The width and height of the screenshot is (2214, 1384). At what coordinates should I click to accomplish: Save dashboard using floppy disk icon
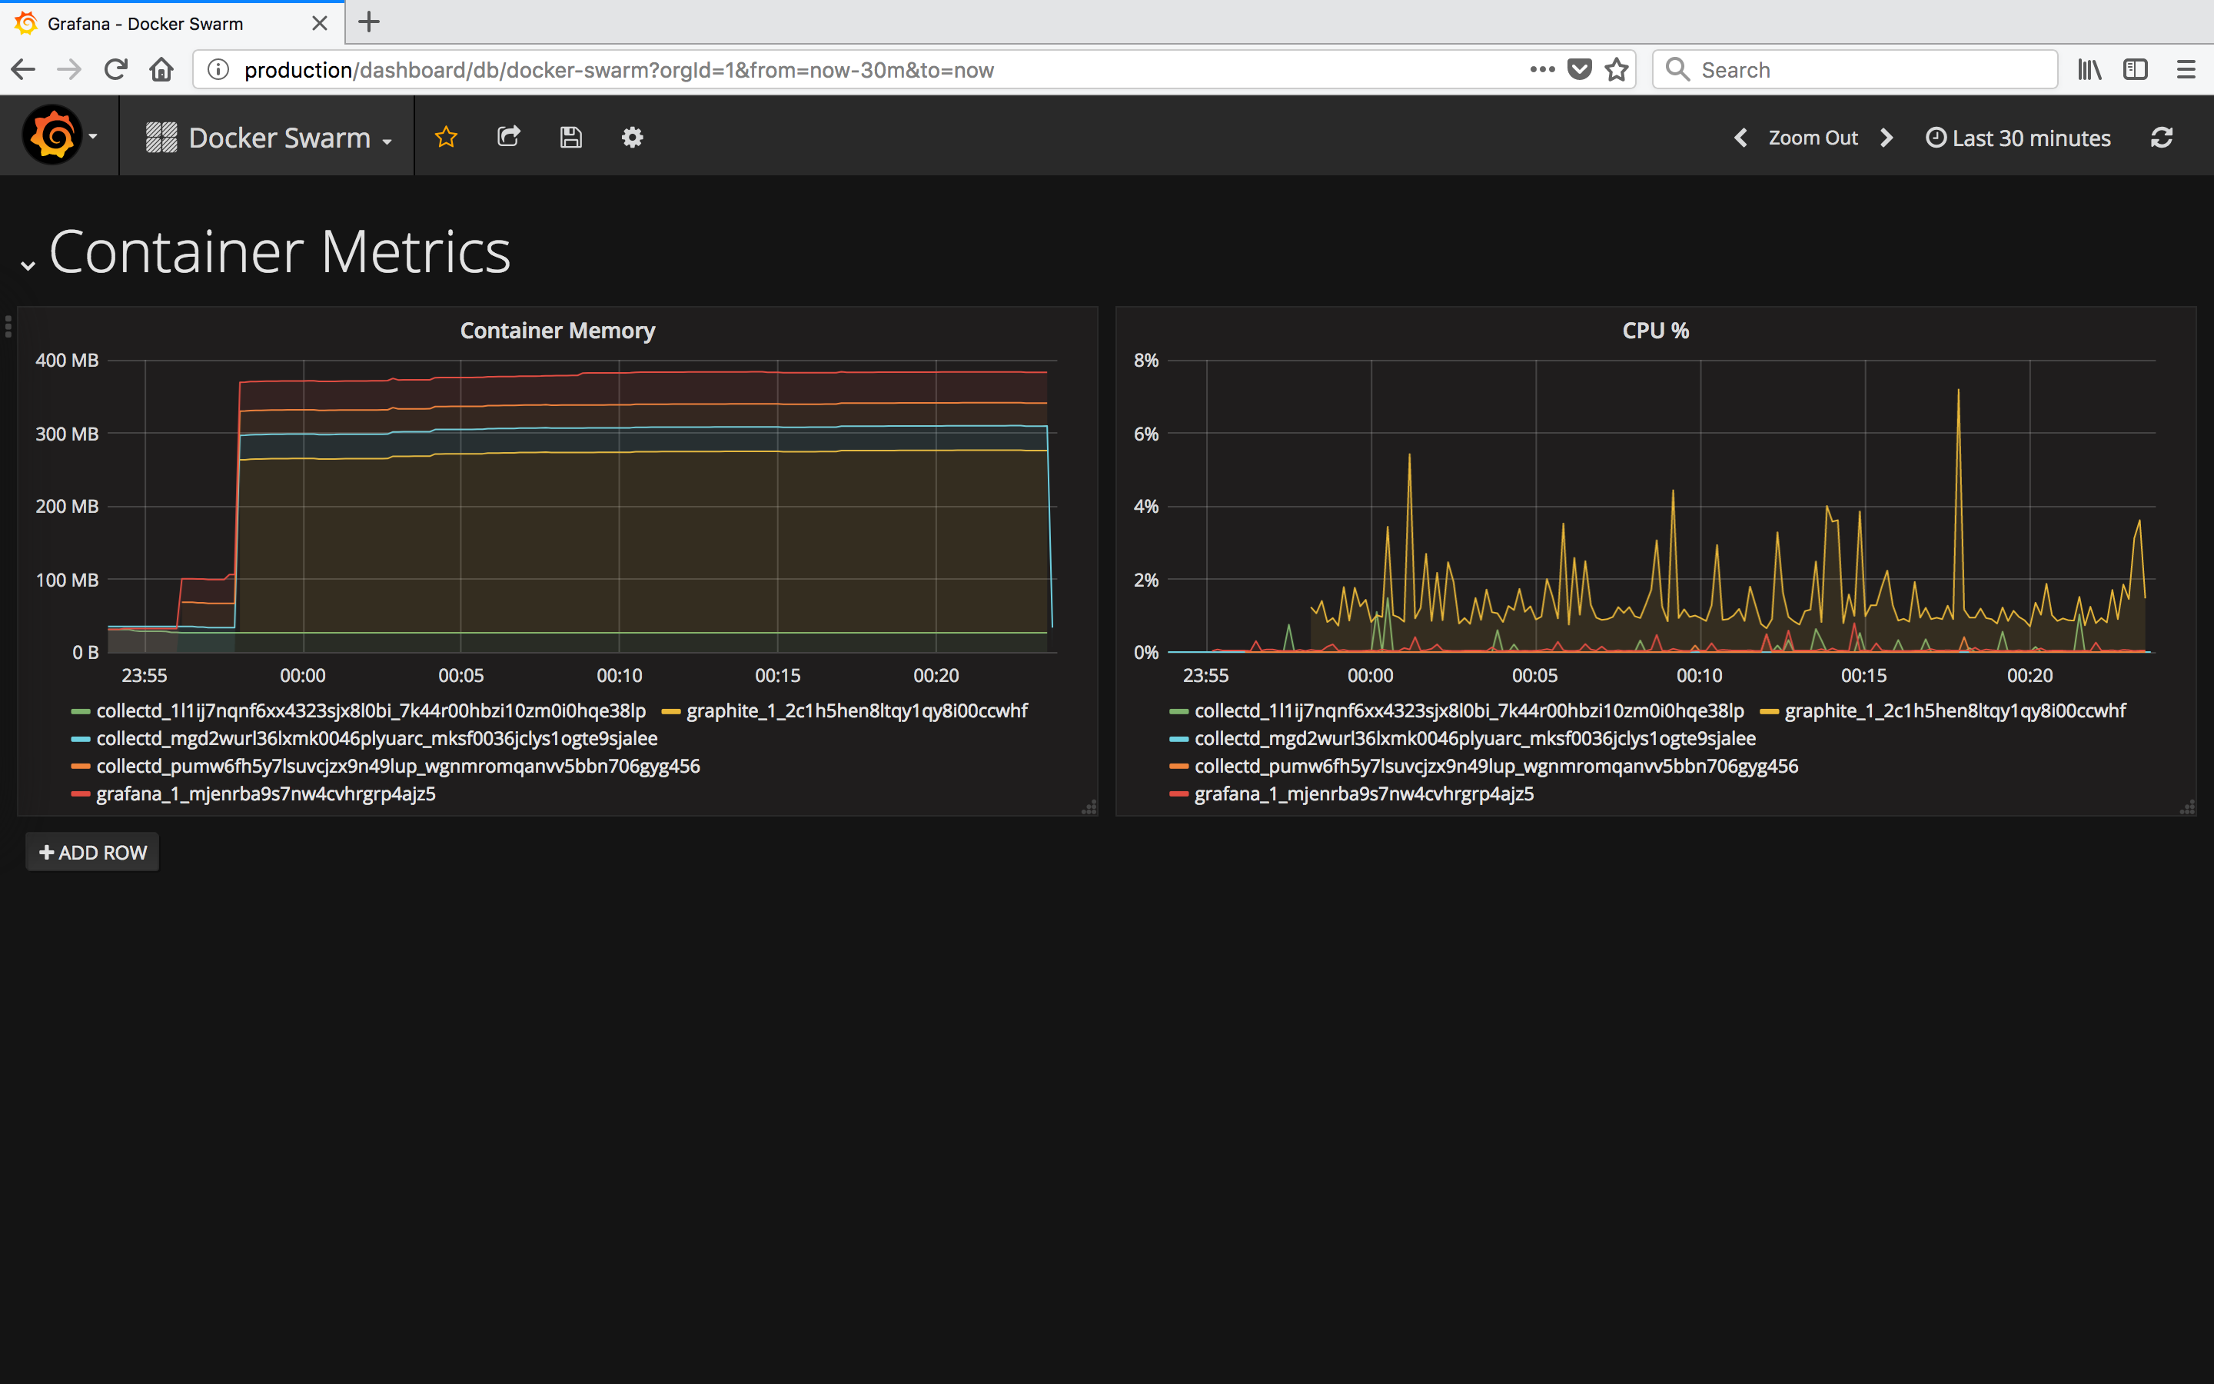pos(571,138)
